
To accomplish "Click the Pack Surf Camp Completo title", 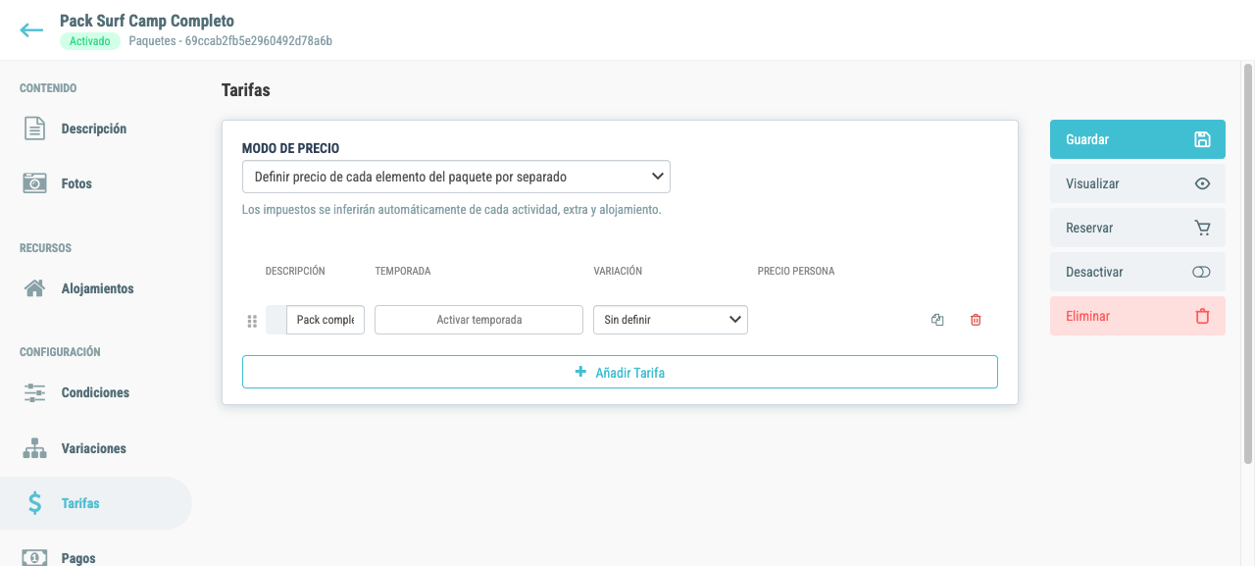I will pyautogui.click(x=147, y=21).
